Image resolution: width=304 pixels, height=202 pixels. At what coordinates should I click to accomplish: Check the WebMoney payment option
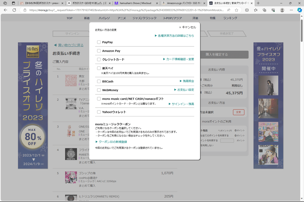pos(99,90)
